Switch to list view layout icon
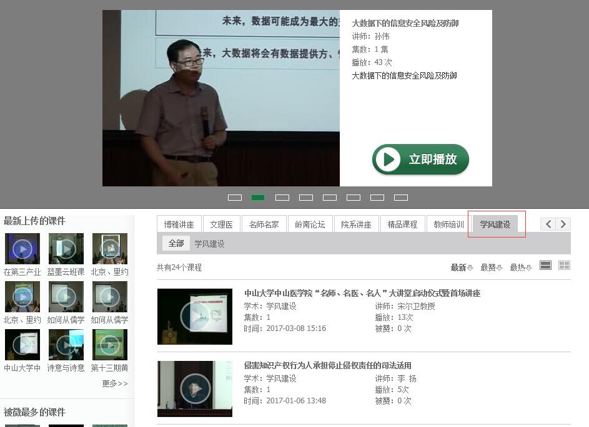589x427 pixels. pyautogui.click(x=545, y=266)
